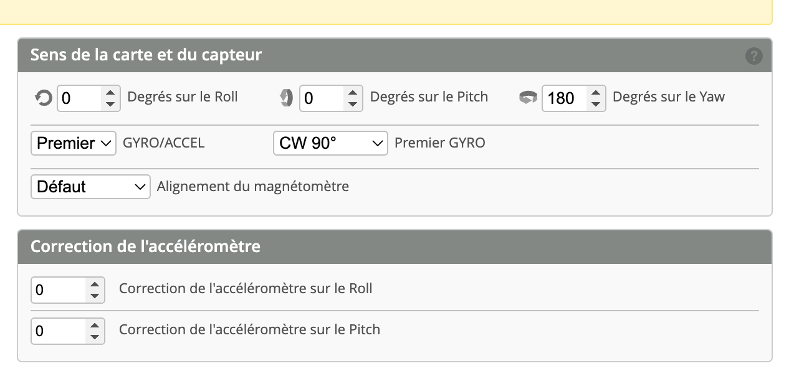Viewport: 794px width, 371px height.
Task: Open the magnetometer alignment Défaut dropdown
Action: (90, 187)
